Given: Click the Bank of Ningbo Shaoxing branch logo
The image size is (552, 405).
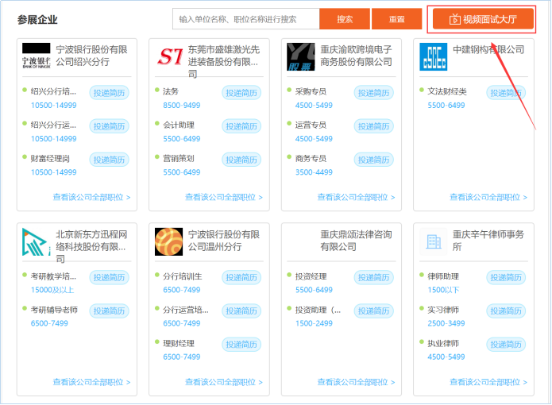Looking at the screenshot, I should (36, 56).
